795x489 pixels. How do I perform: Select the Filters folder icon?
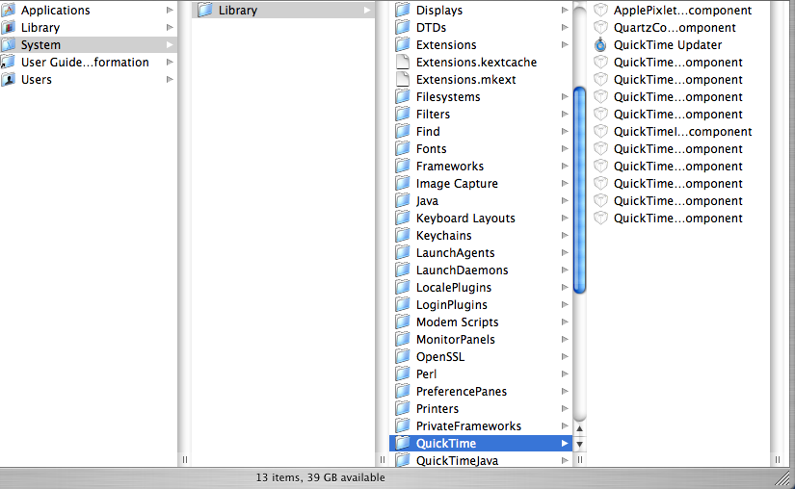(x=403, y=114)
